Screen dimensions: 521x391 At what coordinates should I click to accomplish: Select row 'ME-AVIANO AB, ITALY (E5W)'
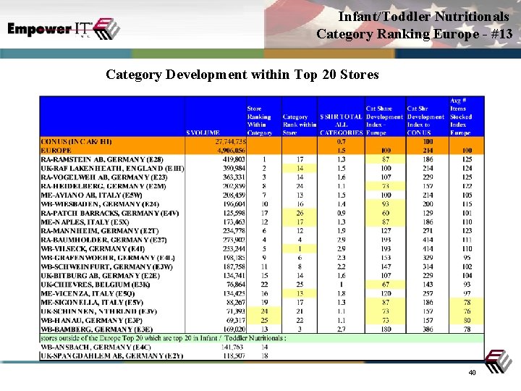click(x=262, y=195)
